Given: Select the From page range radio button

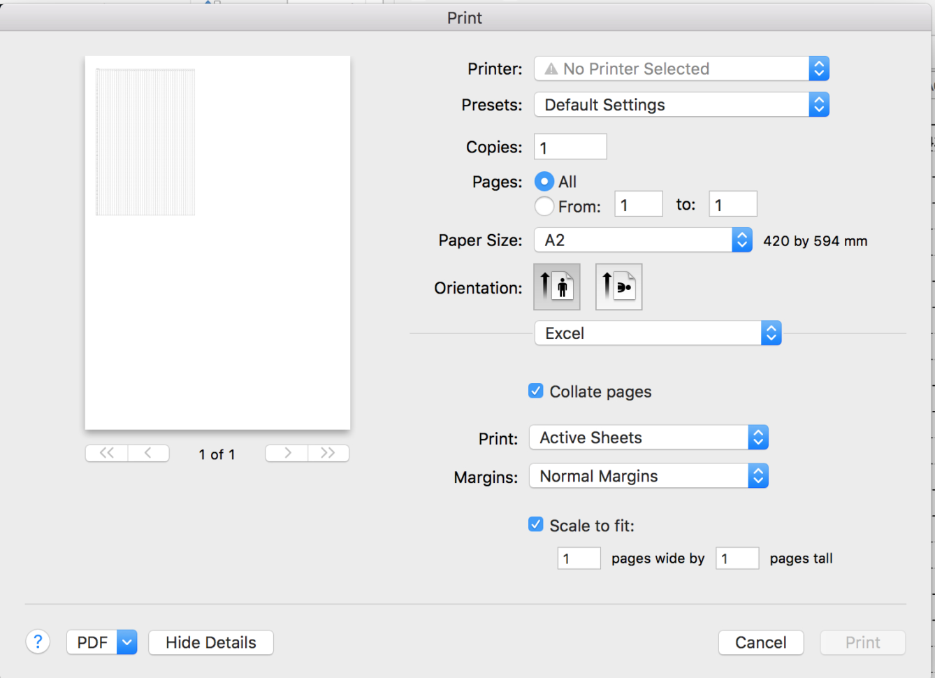Looking at the screenshot, I should click(x=544, y=206).
